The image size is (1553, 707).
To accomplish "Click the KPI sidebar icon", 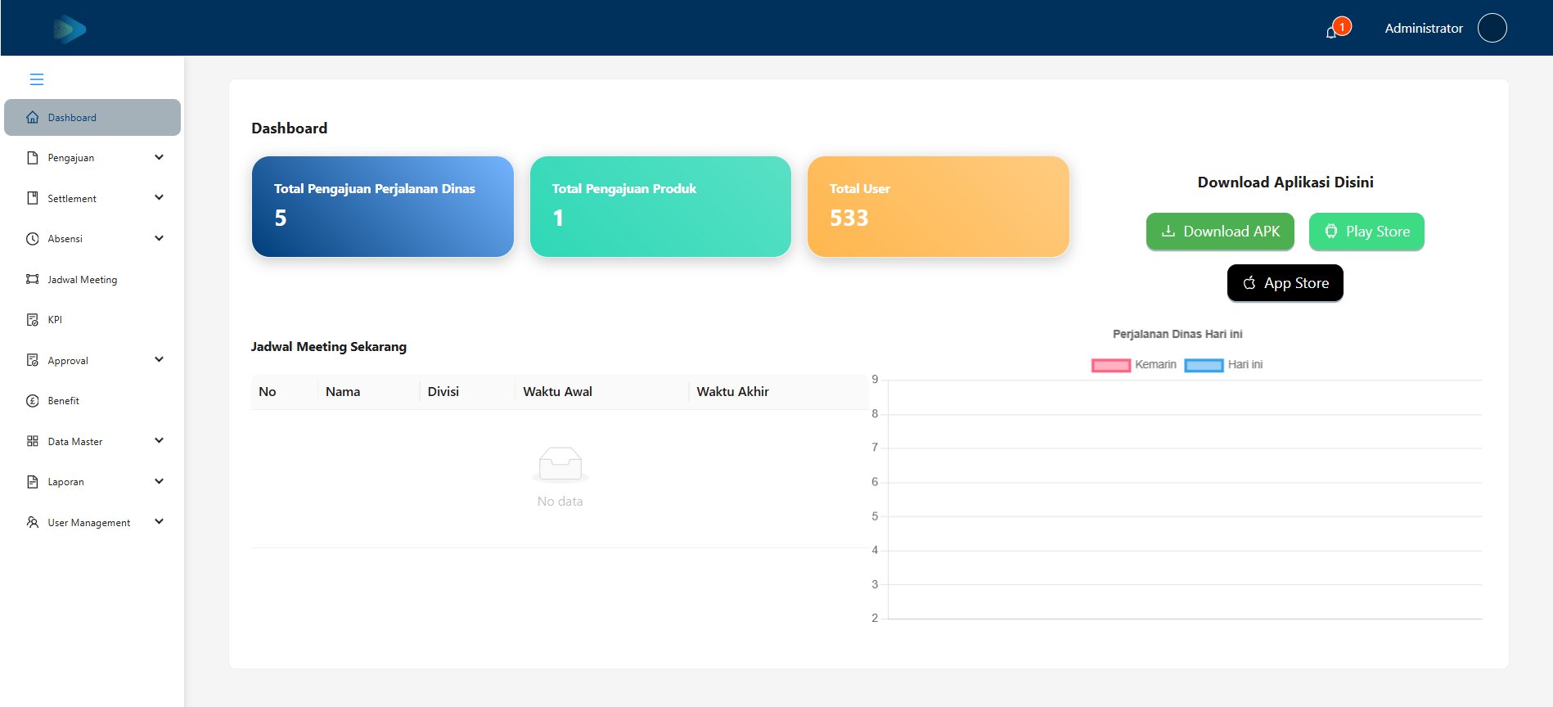I will (x=33, y=320).
